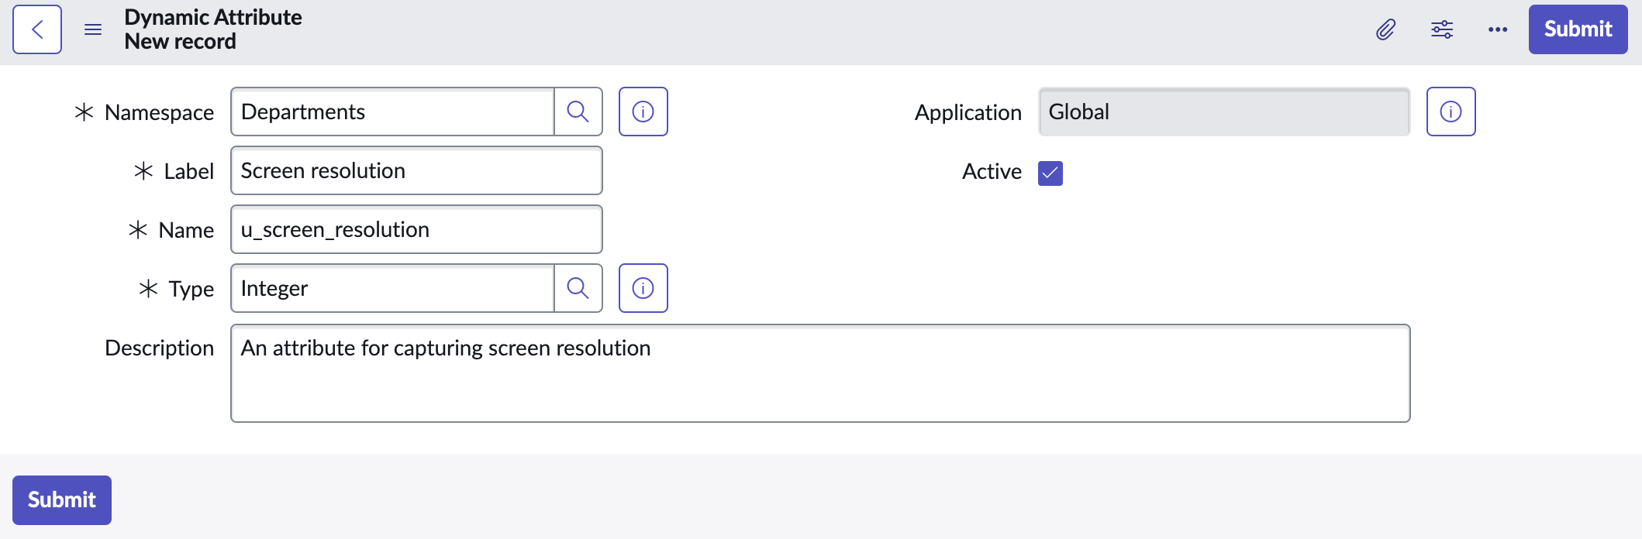Click the paperclip attachments icon
Viewport: 1642px width, 539px height.
point(1386,29)
